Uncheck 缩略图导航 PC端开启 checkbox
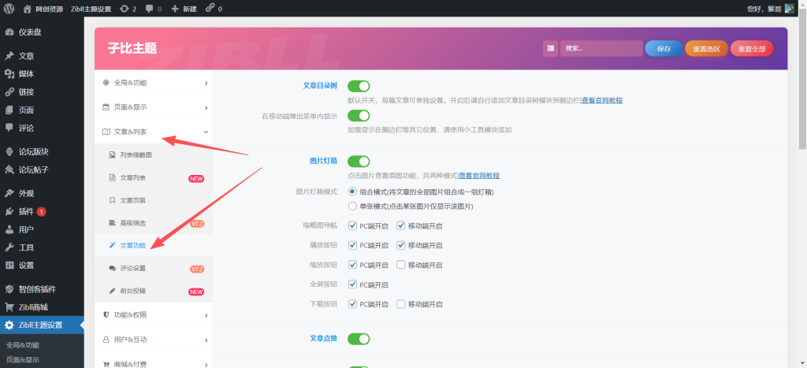 click(352, 225)
